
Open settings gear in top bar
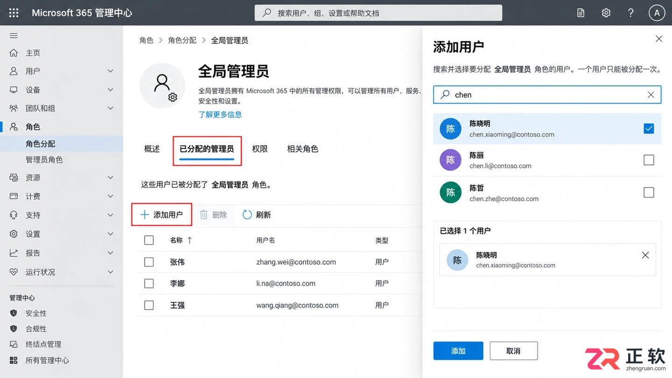[606, 13]
